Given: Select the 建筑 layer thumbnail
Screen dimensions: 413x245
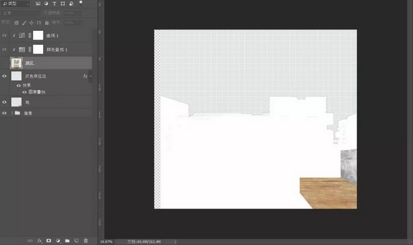Looking at the screenshot, I should click(x=17, y=63).
